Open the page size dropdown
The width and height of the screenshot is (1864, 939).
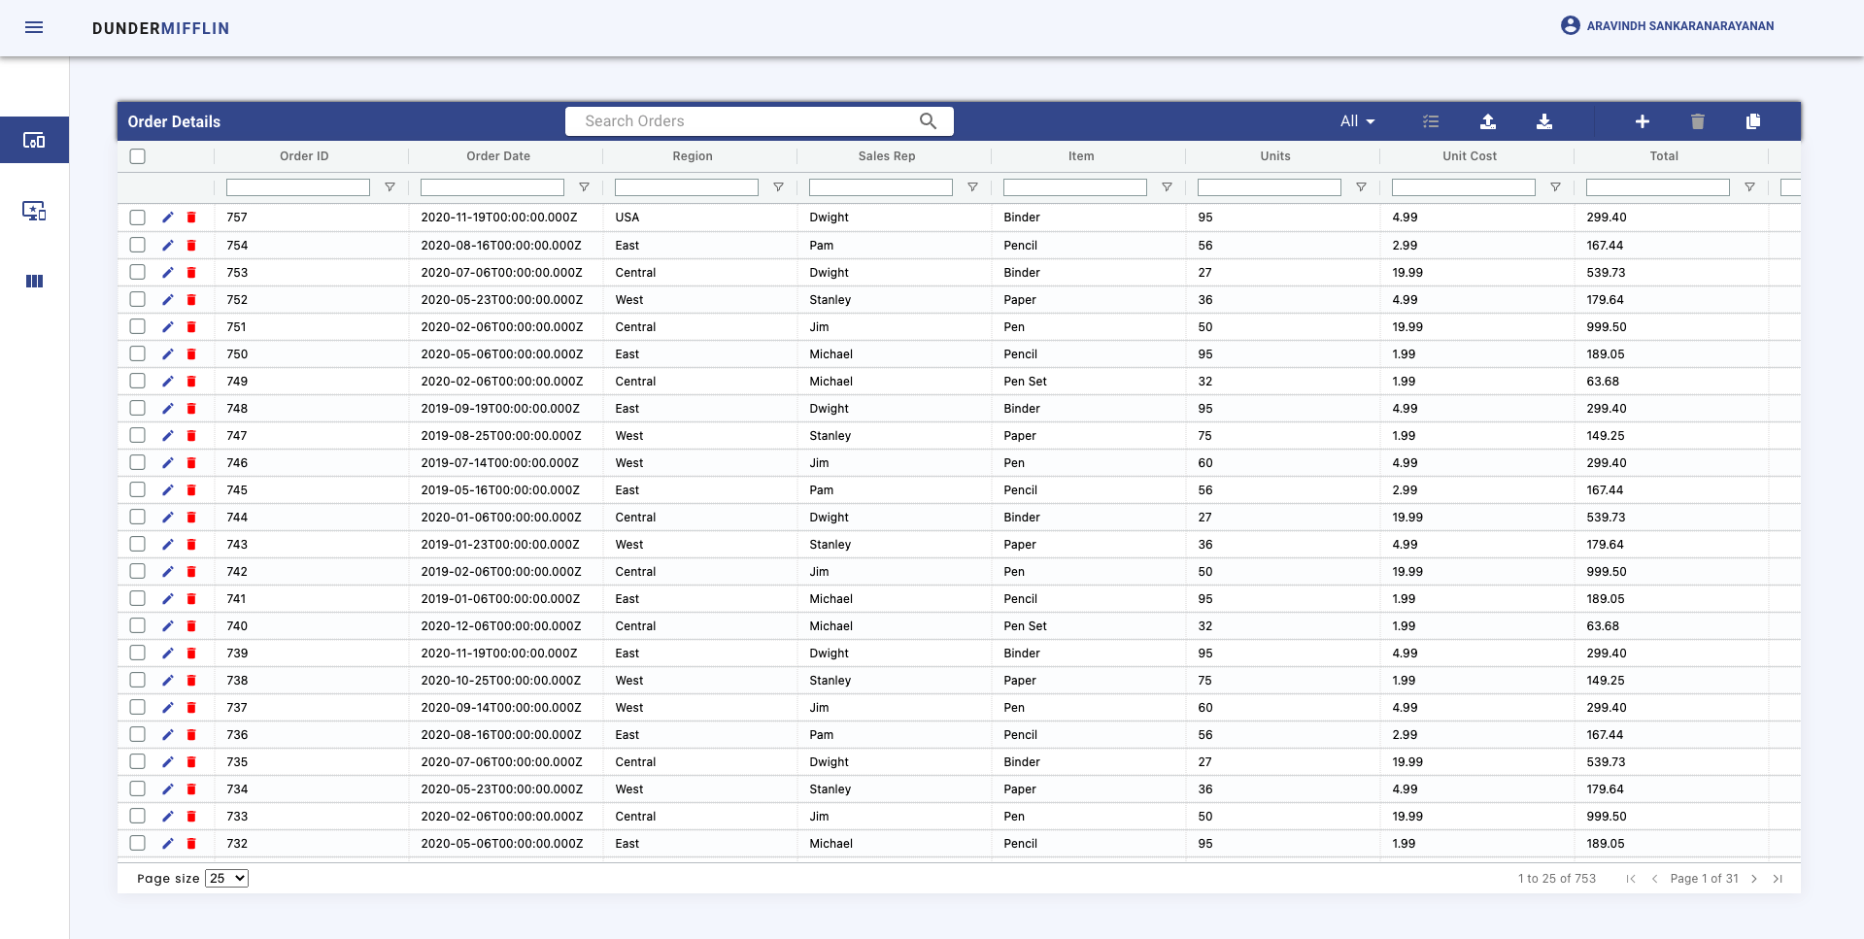pos(226,879)
